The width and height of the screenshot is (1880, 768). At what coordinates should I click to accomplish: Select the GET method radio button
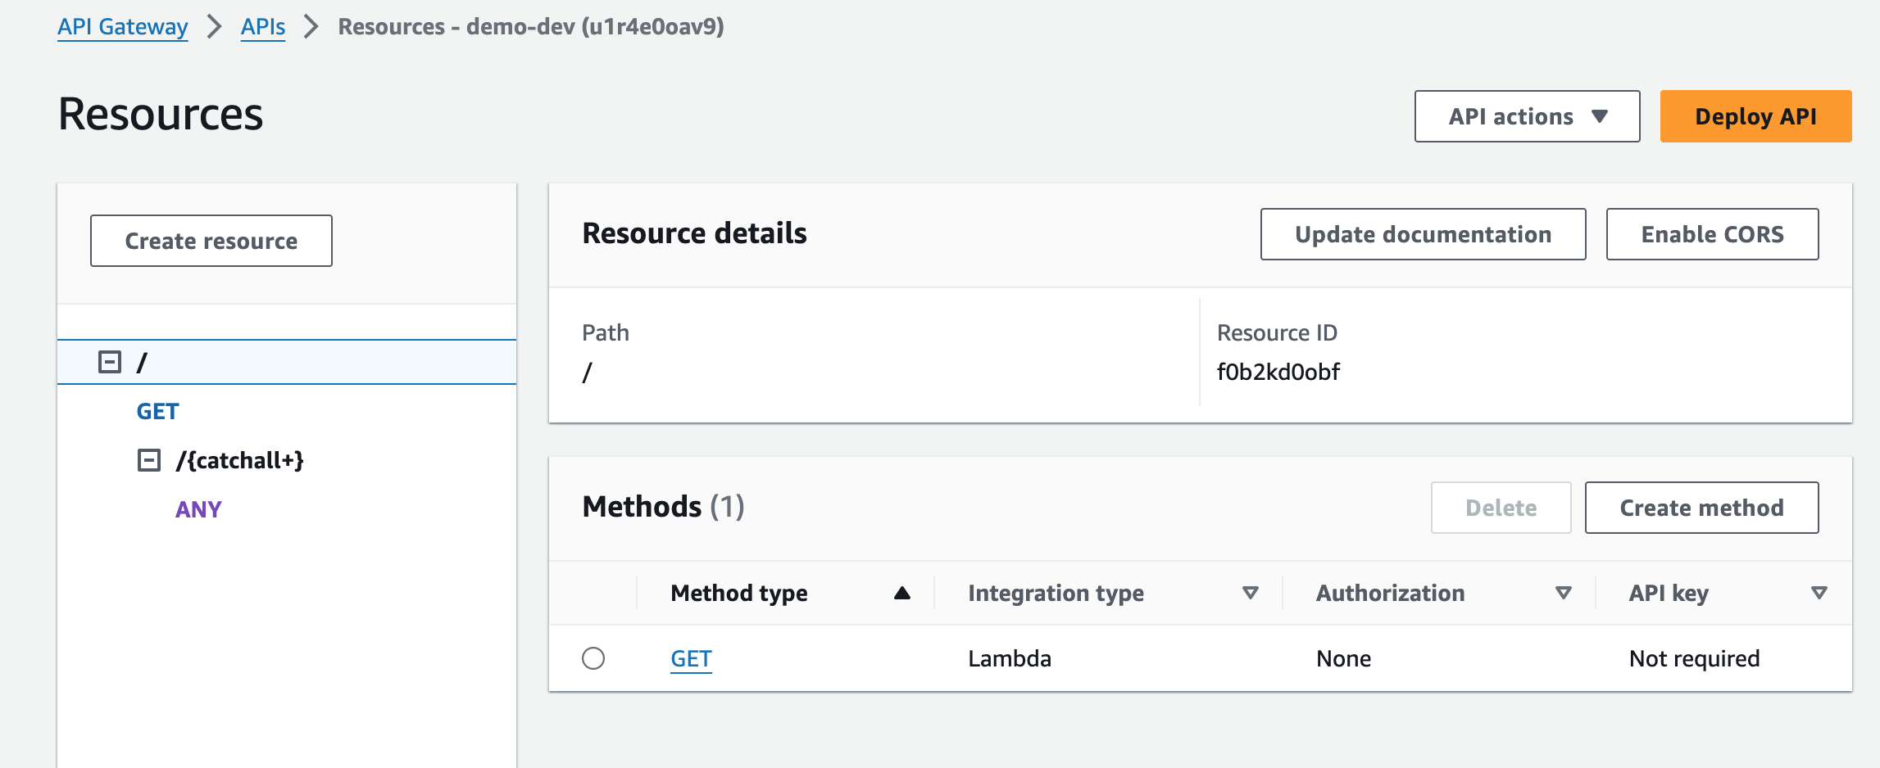[593, 658]
